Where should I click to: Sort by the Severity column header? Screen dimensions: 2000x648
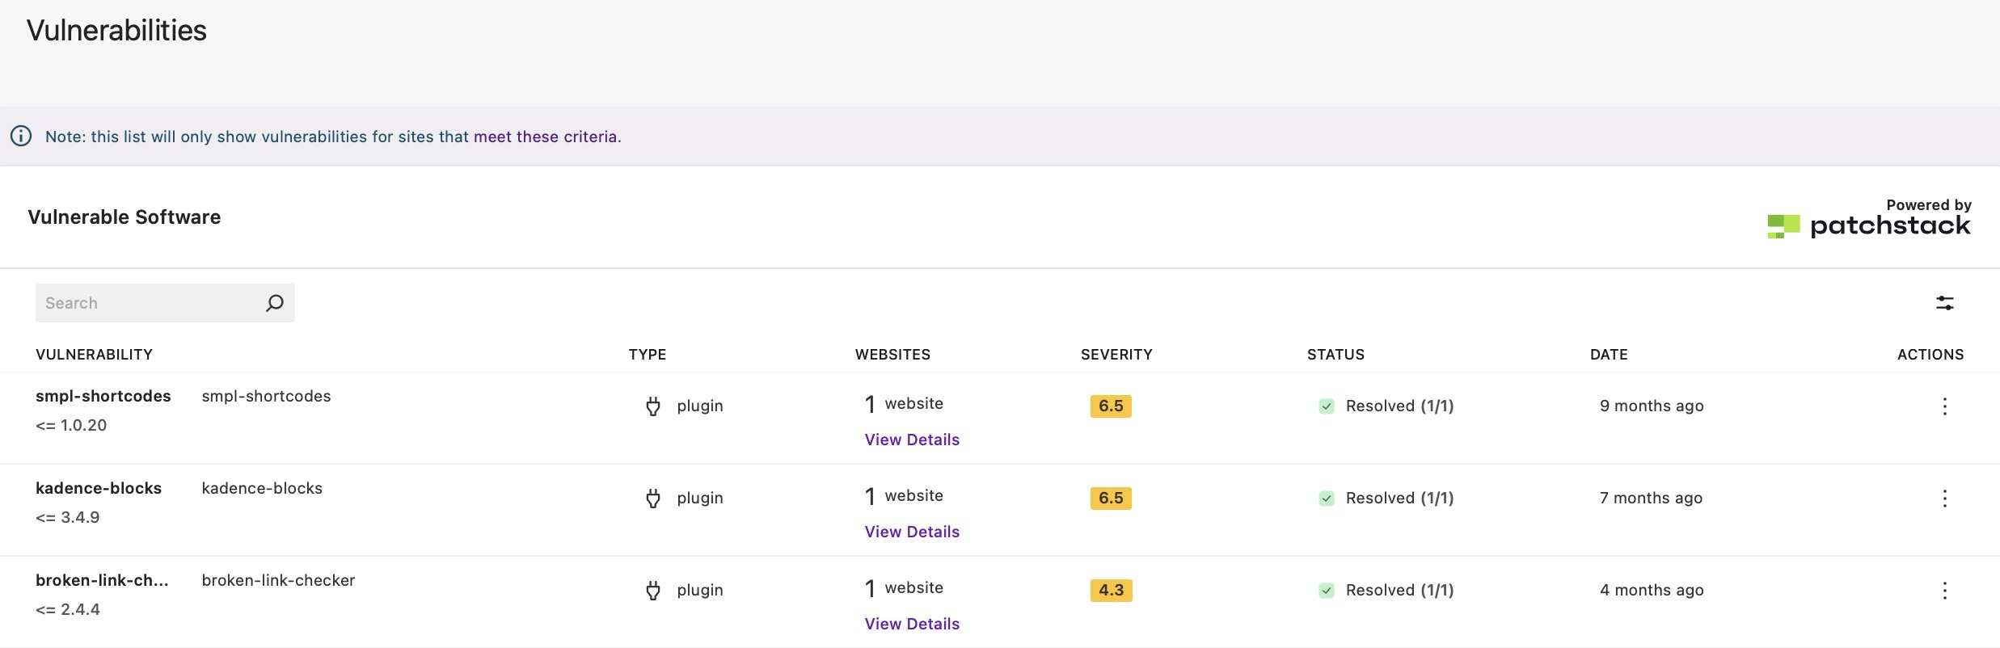tap(1116, 355)
